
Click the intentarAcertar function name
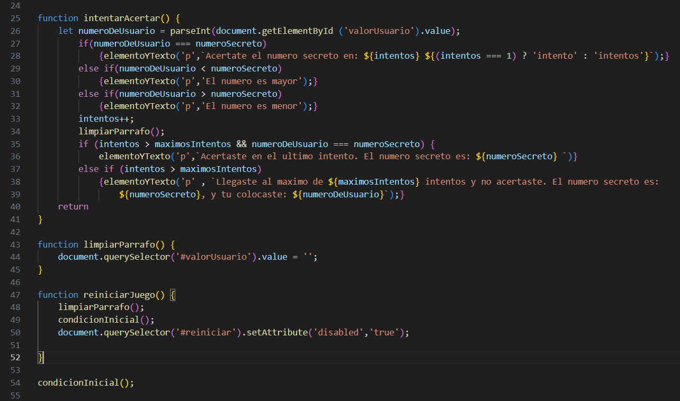click(x=122, y=18)
